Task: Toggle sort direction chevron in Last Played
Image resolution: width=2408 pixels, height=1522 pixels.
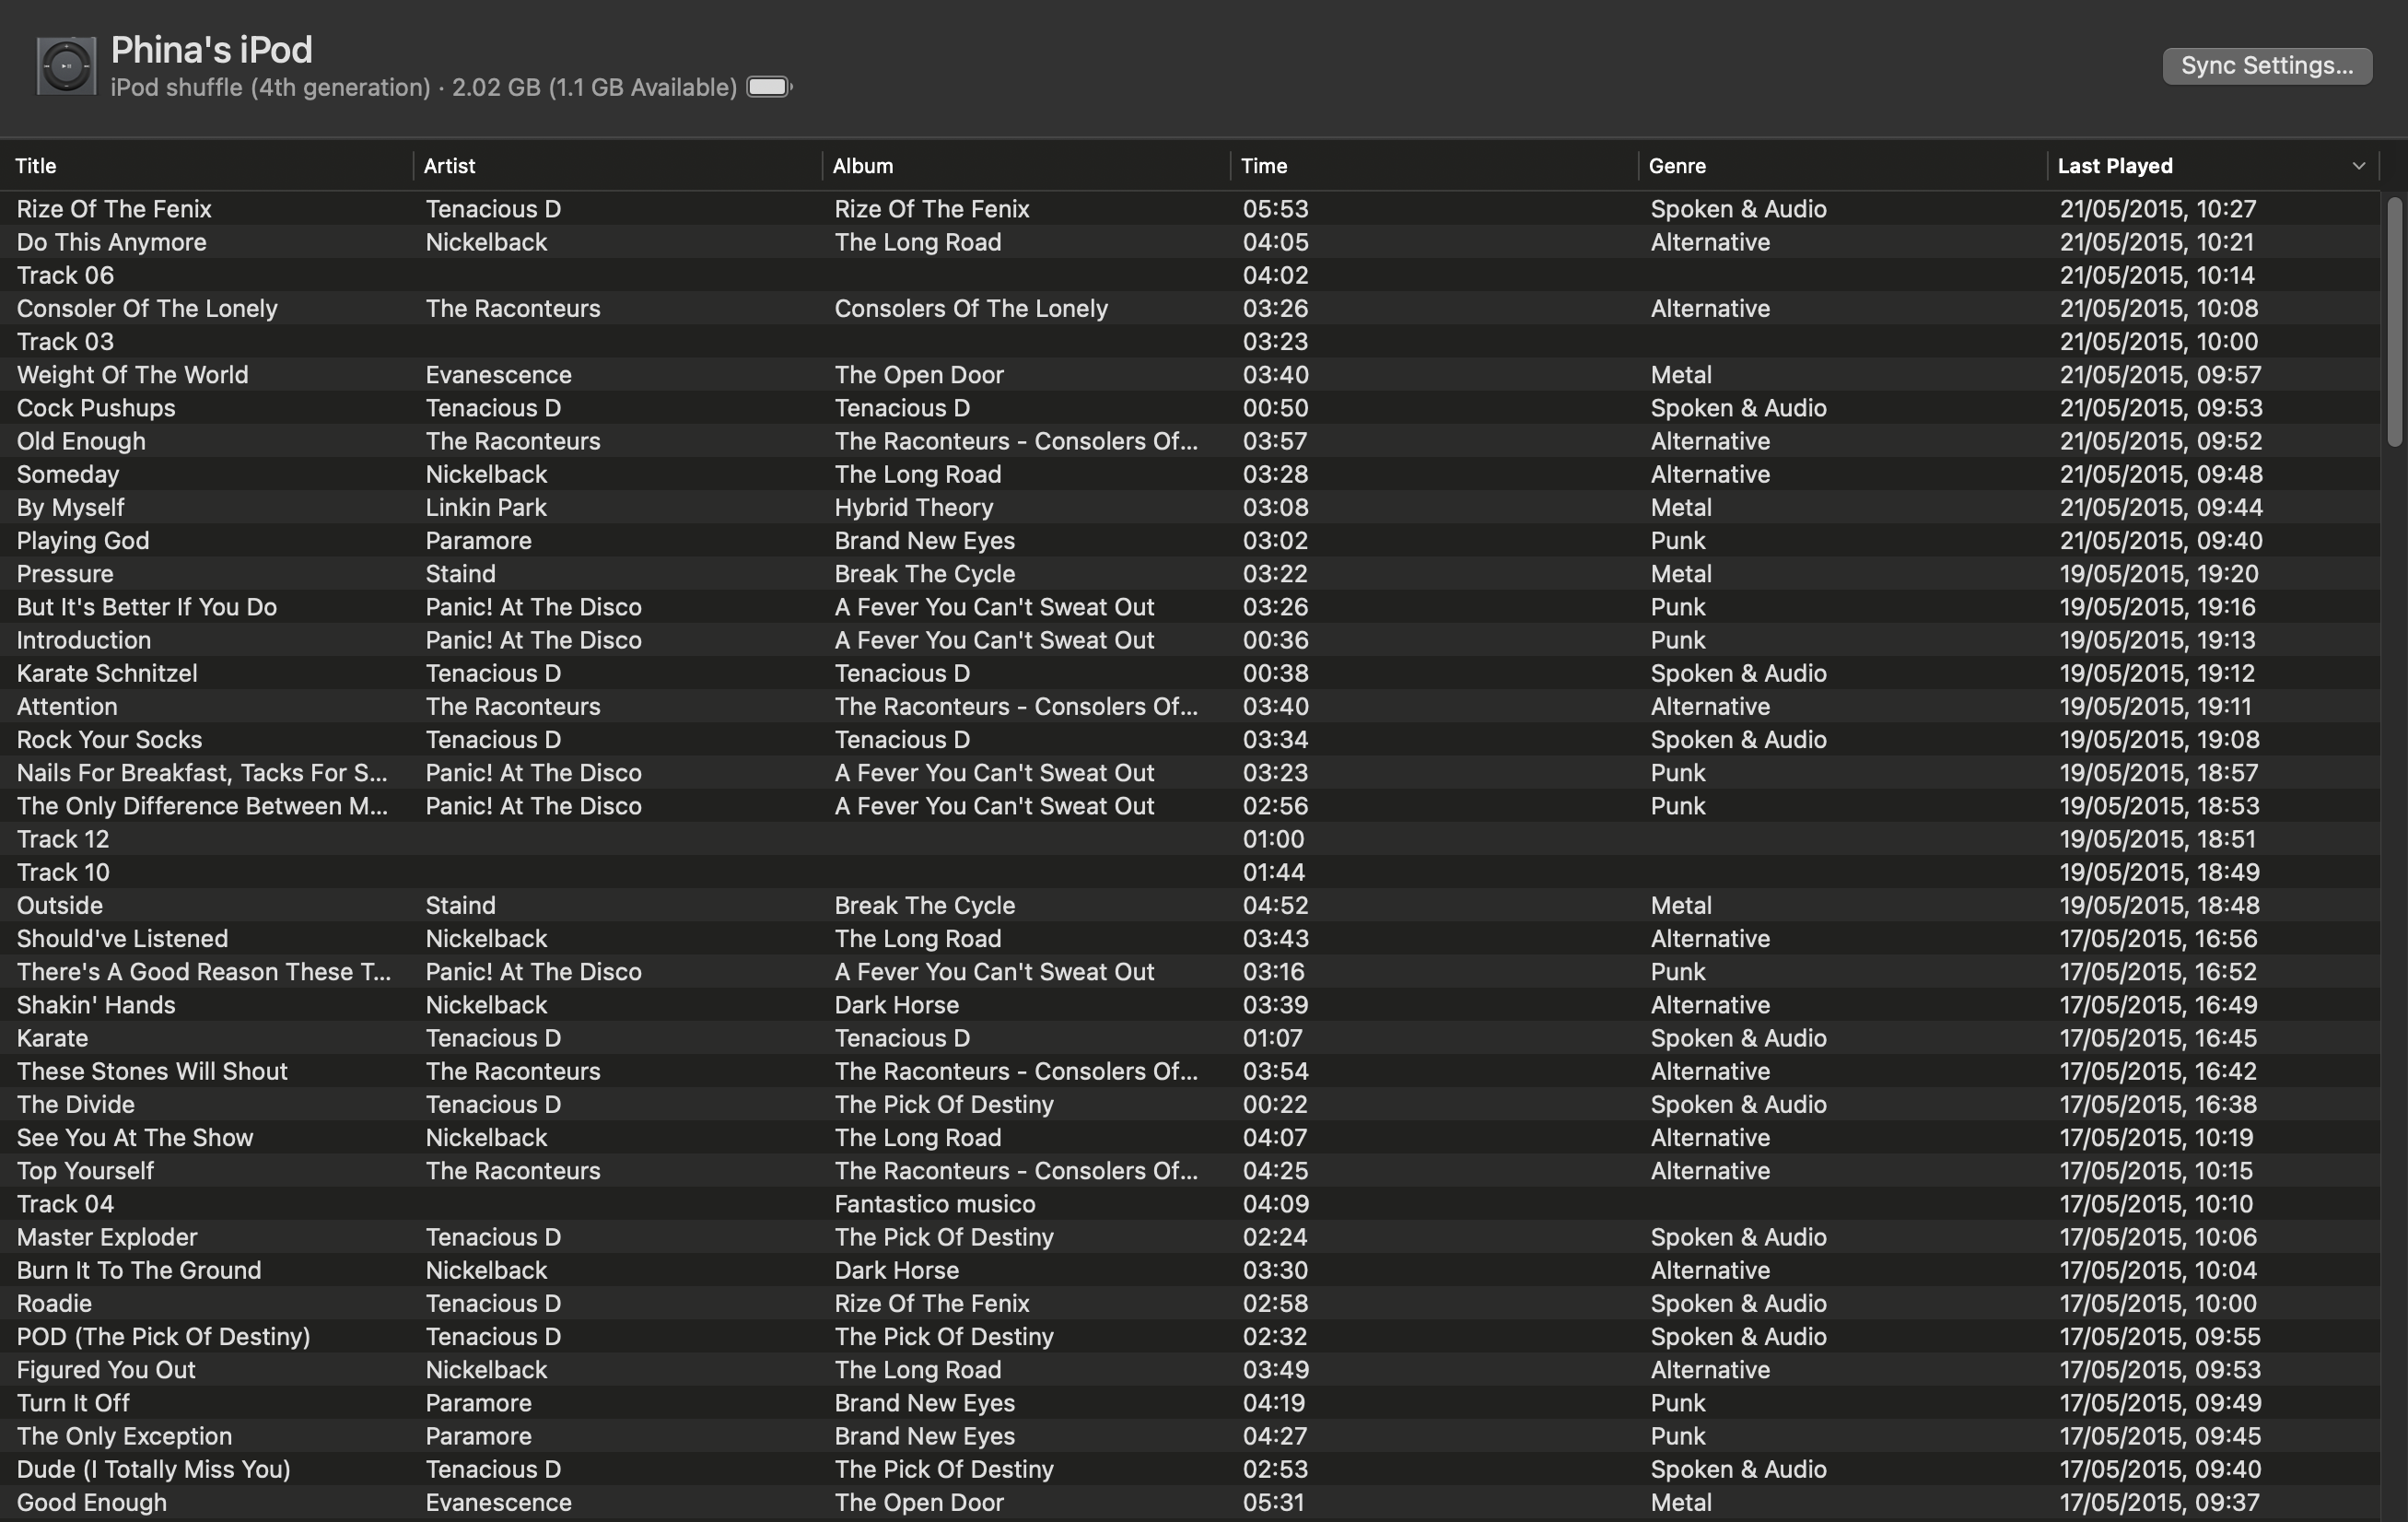Action: [2358, 166]
